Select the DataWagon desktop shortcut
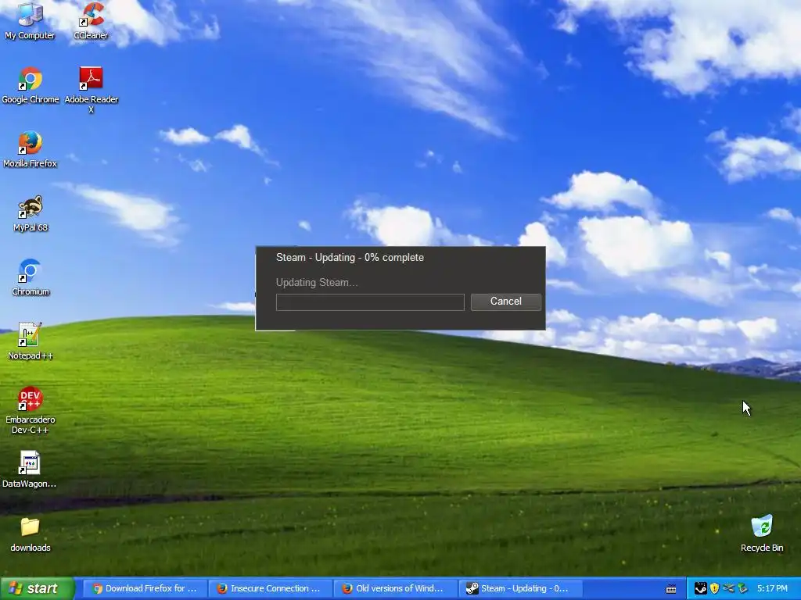801x600 pixels. click(29, 470)
